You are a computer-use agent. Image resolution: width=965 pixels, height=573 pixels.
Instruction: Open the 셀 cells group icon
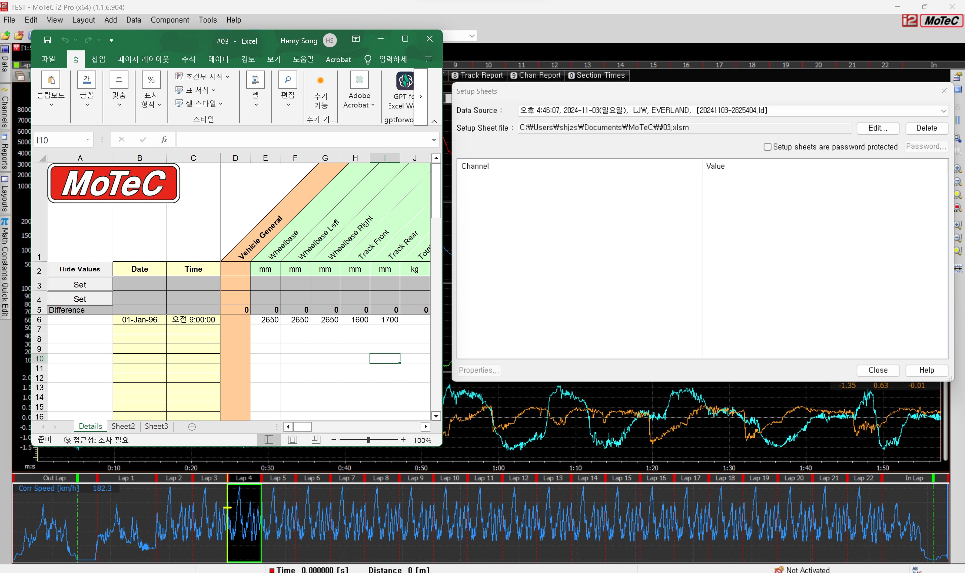[x=256, y=80]
